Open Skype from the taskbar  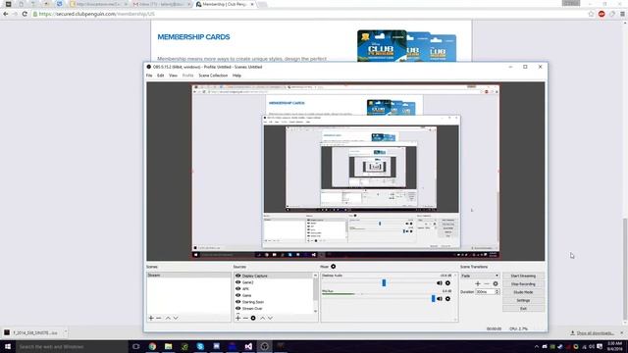pos(200,346)
